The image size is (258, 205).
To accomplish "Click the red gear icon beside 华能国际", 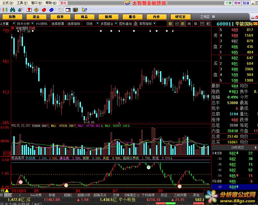I will (13, 28).
